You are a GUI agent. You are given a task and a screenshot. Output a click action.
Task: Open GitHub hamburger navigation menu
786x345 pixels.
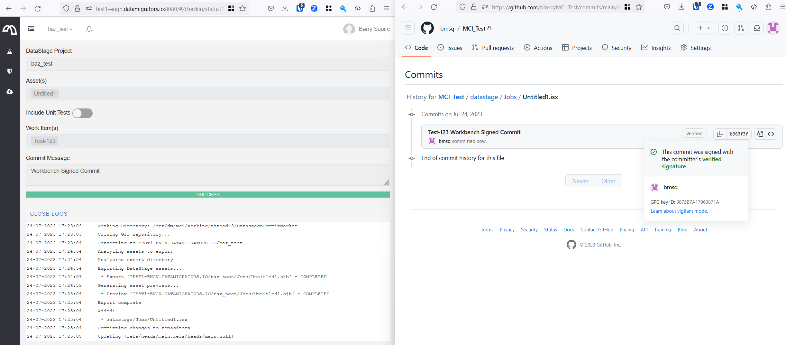[x=408, y=28]
